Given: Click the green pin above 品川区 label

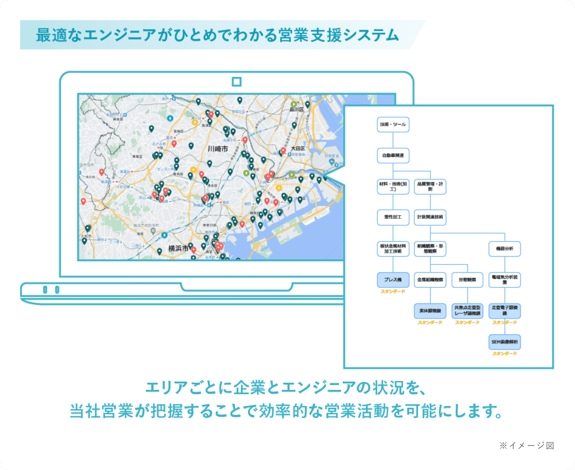Looking at the screenshot, I should [x=294, y=104].
